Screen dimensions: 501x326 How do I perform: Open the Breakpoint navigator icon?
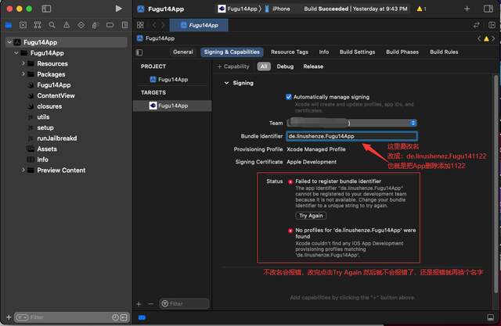point(110,25)
